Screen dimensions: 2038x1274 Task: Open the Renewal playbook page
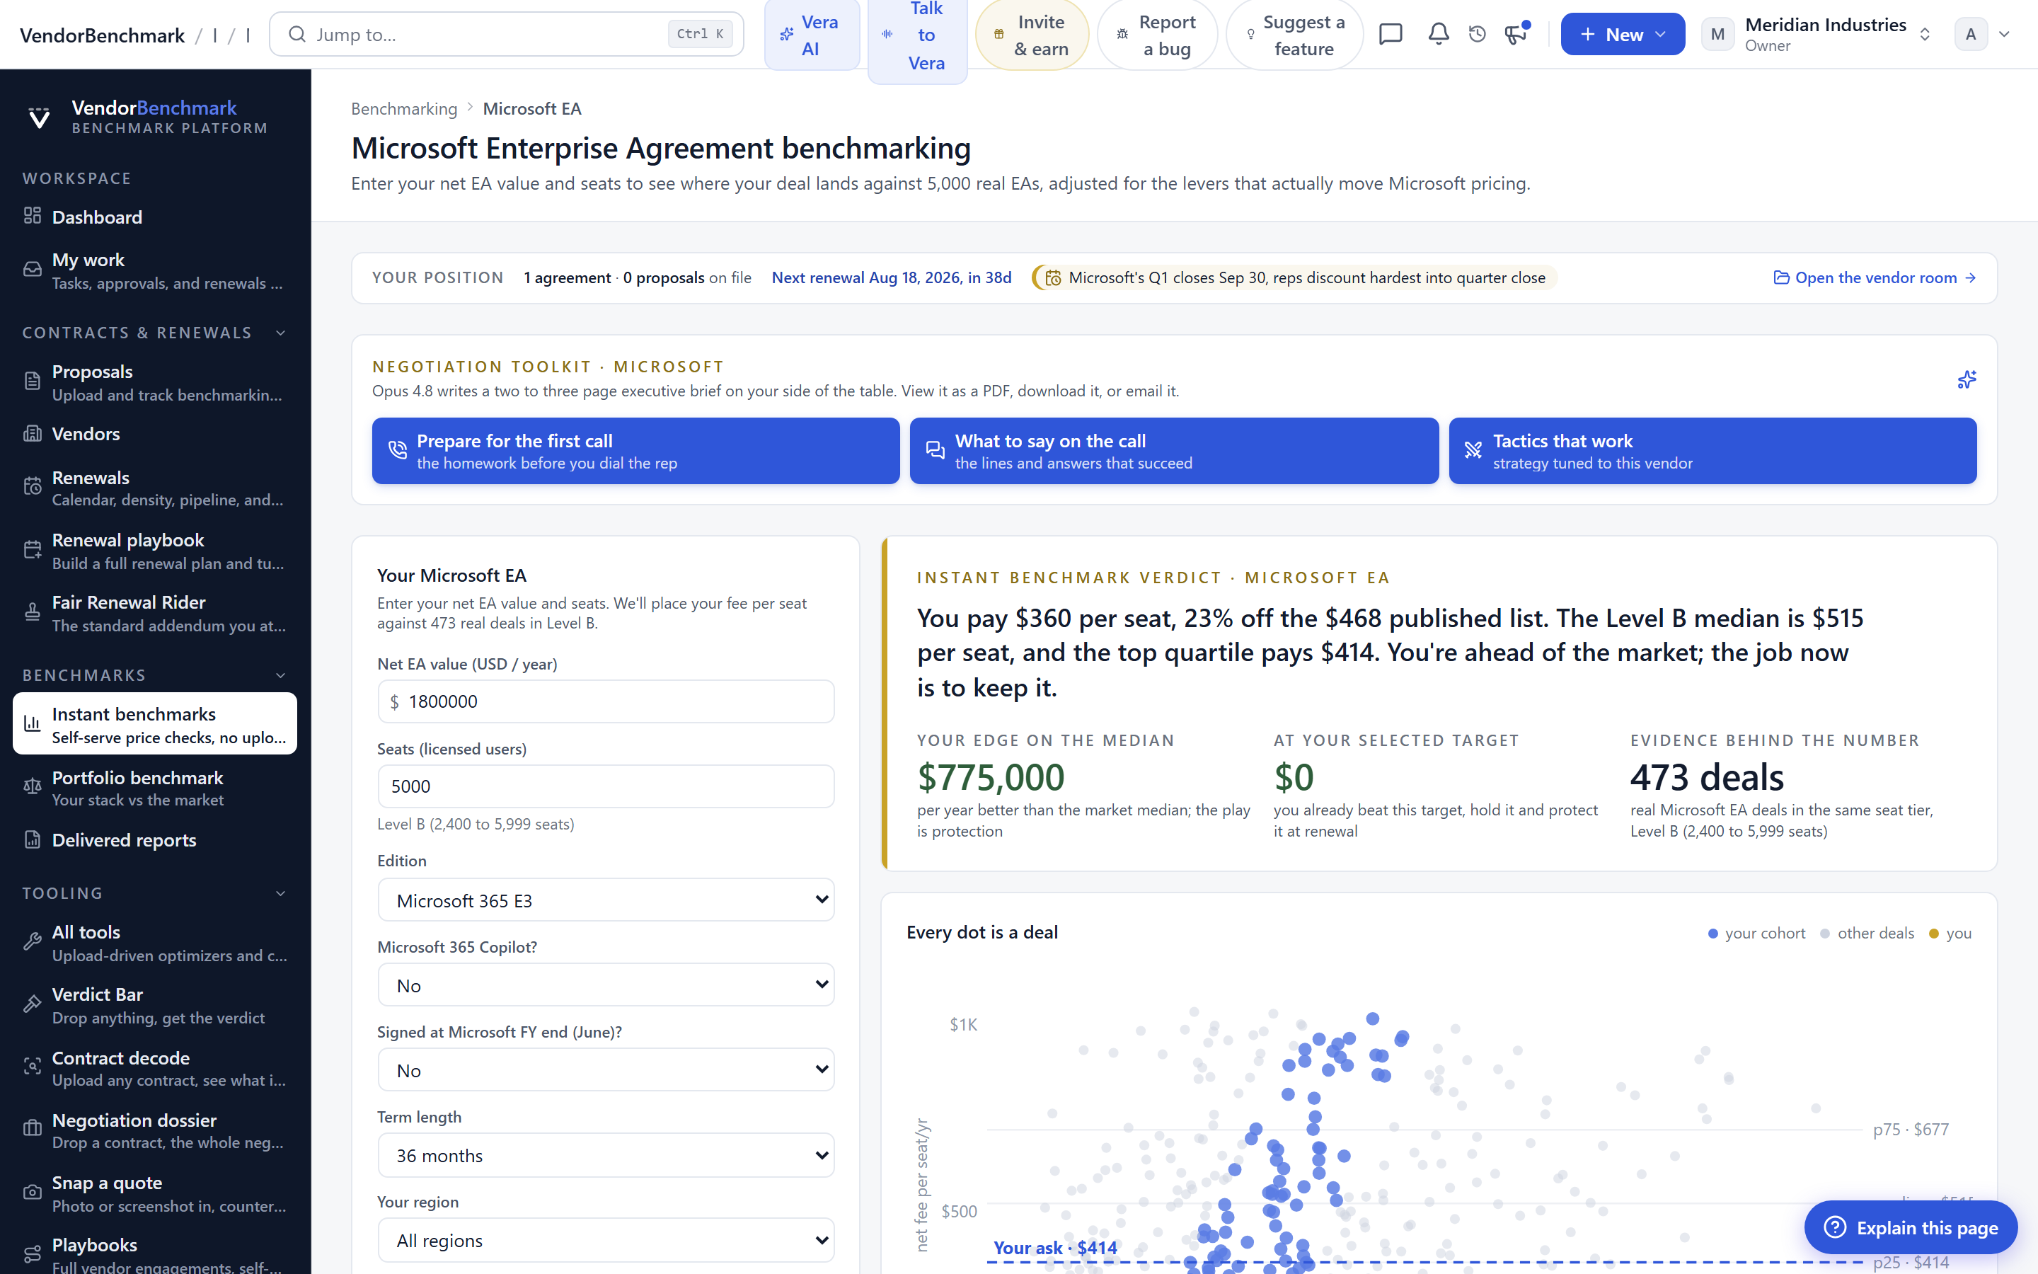156,551
